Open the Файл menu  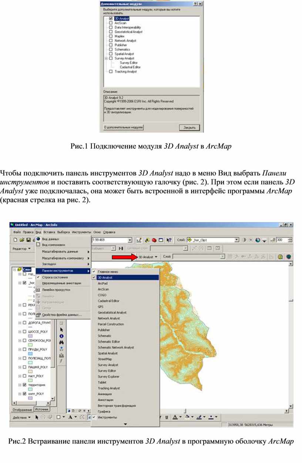[17, 232]
